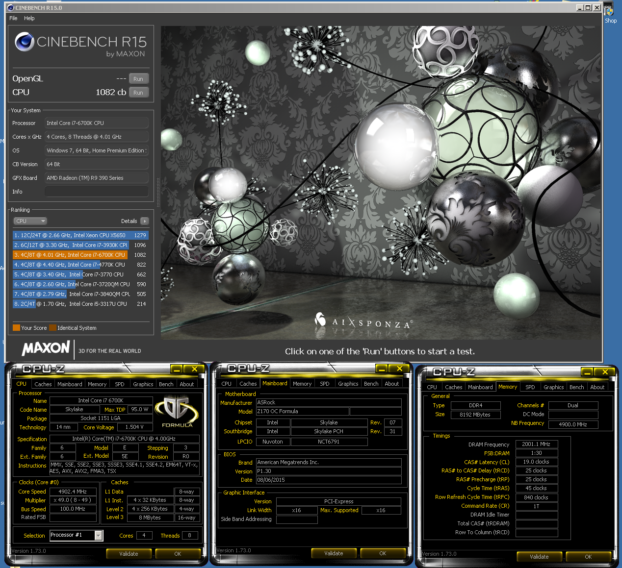
Task: Click OK in first CPU-Z window
Action: pyautogui.click(x=178, y=554)
